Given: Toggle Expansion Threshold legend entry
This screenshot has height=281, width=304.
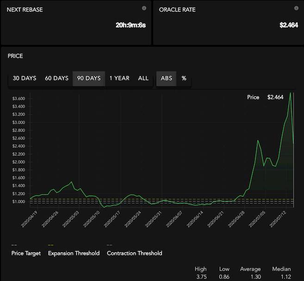Looking at the screenshot, I should coord(74,253).
